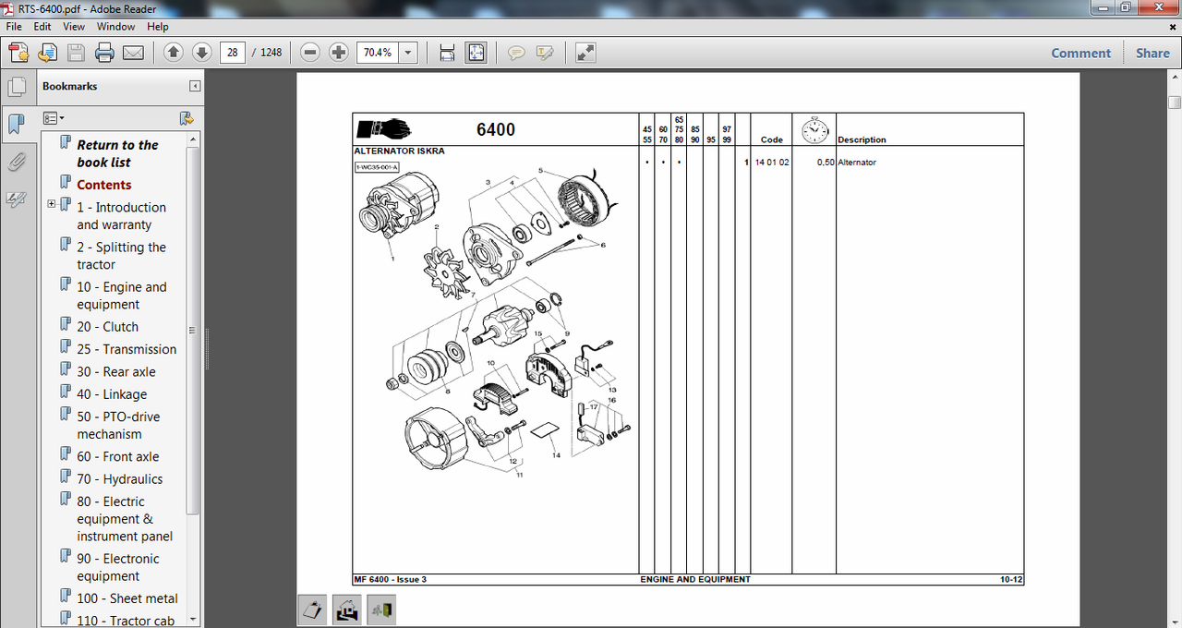The width and height of the screenshot is (1182, 628).
Task: Click the bookmarks panel scrollbar
Action: pyautogui.click(x=193, y=331)
